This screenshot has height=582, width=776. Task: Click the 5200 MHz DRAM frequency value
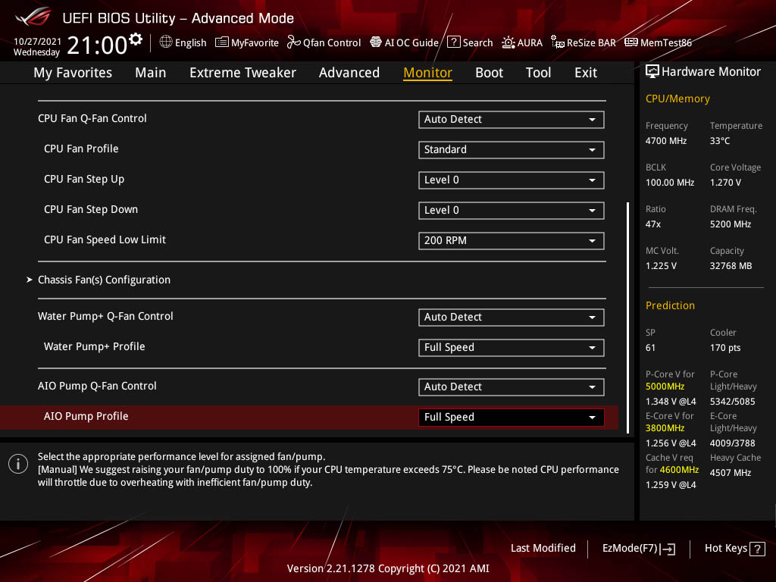pos(731,224)
